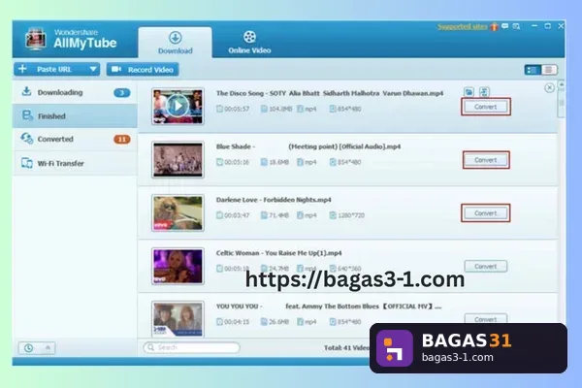Convert the Blue Shade video
This screenshot has height=388, width=582.
pyautogui.click(x=486, y=160)
